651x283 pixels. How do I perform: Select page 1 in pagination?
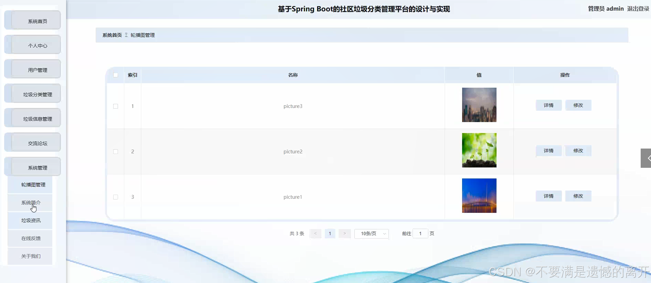[330, 233]
